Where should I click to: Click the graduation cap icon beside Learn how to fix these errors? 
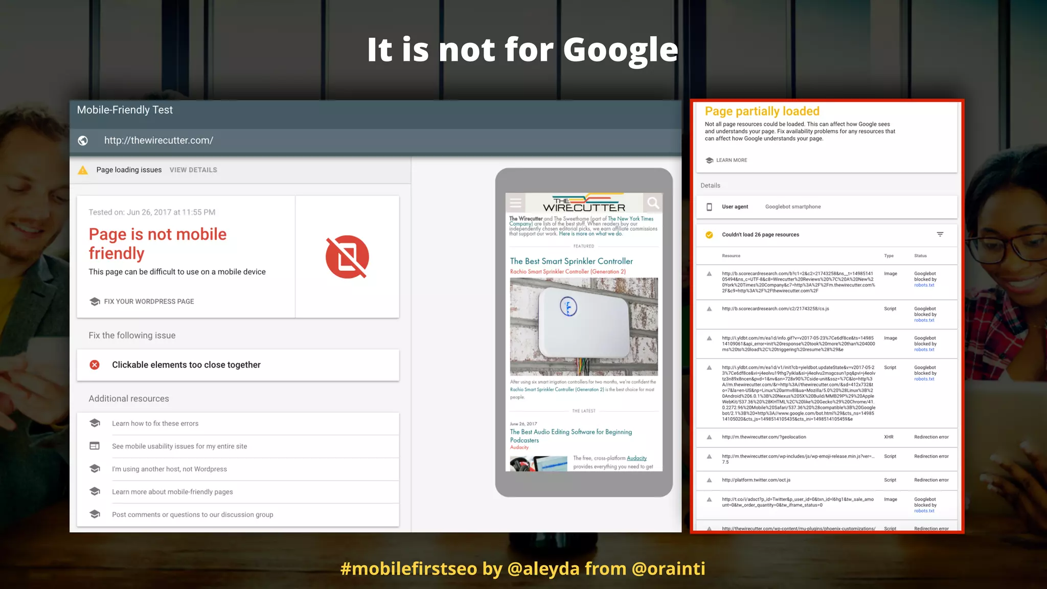tap(95, 423)
